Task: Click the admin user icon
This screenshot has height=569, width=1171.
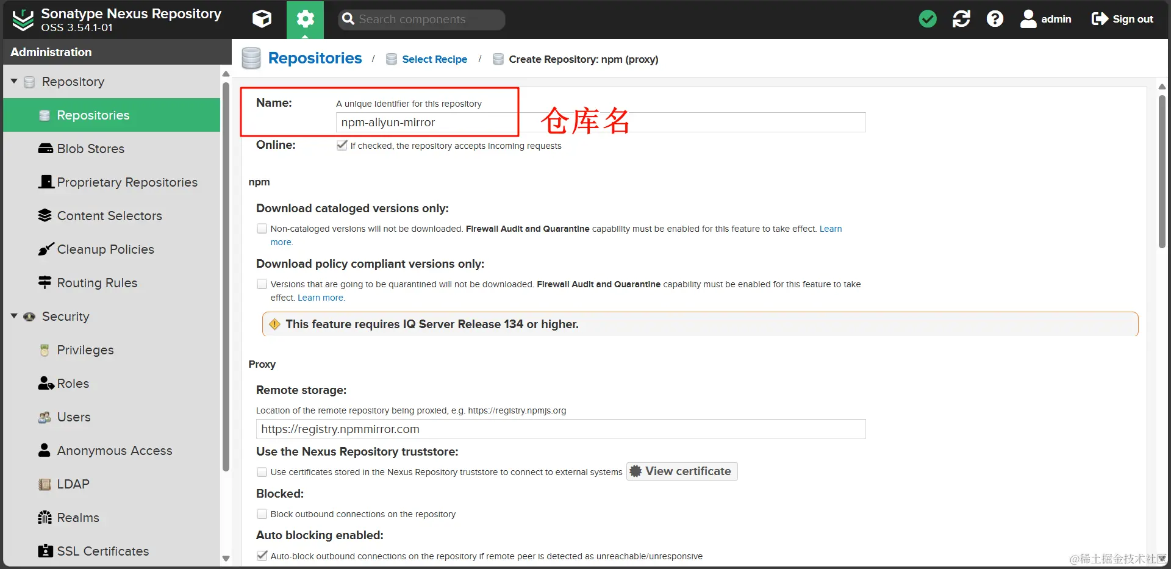Action: tap(1028, 20)
